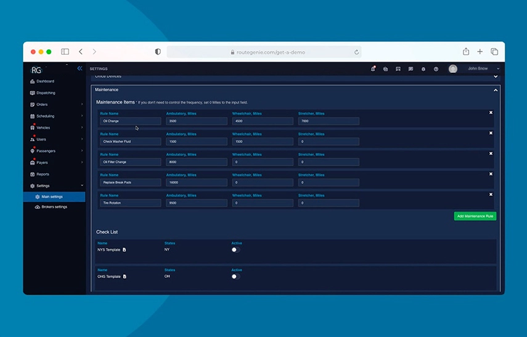Click the Safari share icon
The width and height of the screenshot is (527, 337).
tap(466, 51)
